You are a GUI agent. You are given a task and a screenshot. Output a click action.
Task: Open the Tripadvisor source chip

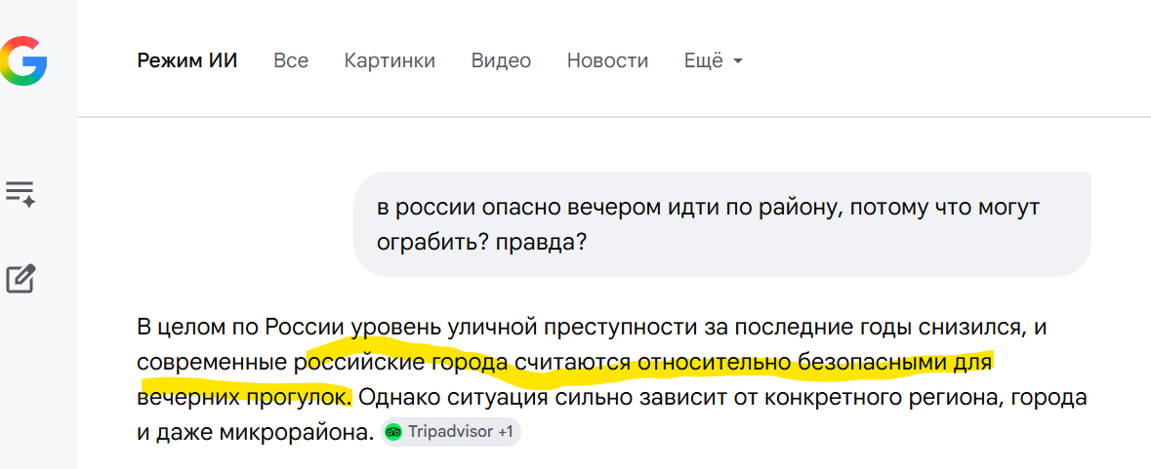click(450, 432)
